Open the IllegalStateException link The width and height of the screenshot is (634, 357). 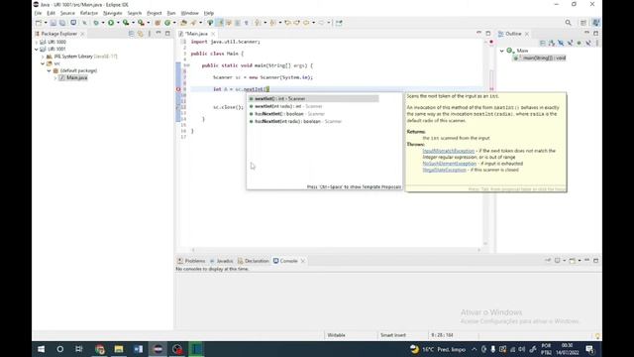coord(445,170)
